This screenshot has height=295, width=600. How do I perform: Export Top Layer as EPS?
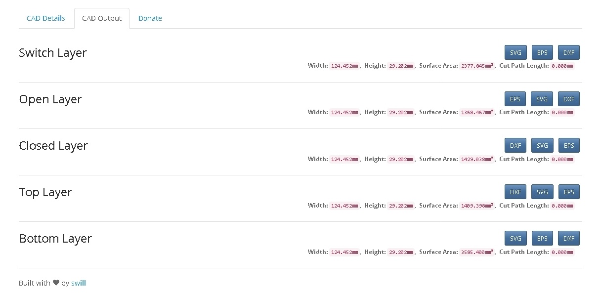pos(569,192)
